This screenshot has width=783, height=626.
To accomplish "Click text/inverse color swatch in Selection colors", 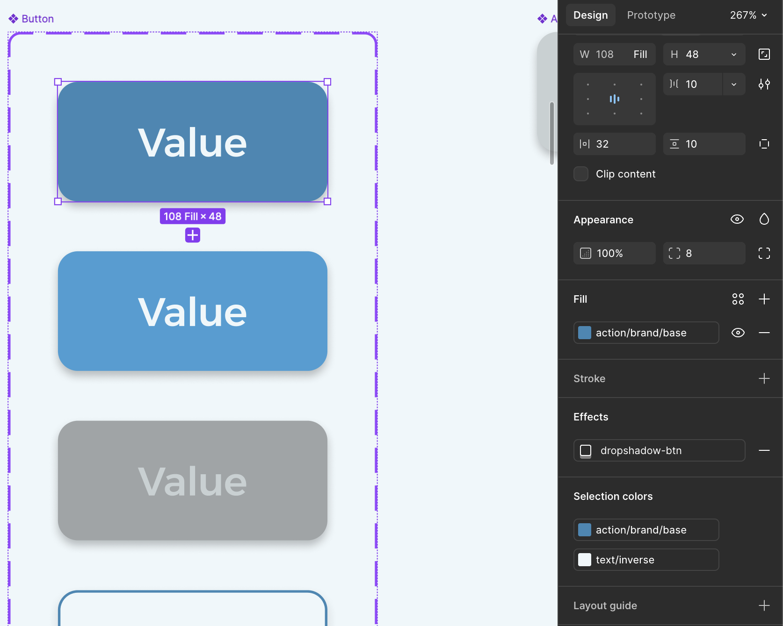I will 585,560.
